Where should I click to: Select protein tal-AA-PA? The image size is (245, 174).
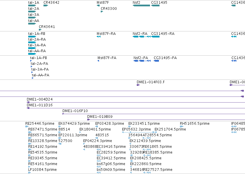click(33, 78)
